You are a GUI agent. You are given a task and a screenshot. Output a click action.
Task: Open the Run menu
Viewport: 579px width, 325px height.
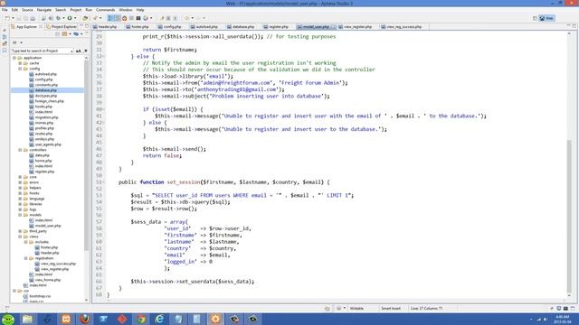(x=89, y=10)
